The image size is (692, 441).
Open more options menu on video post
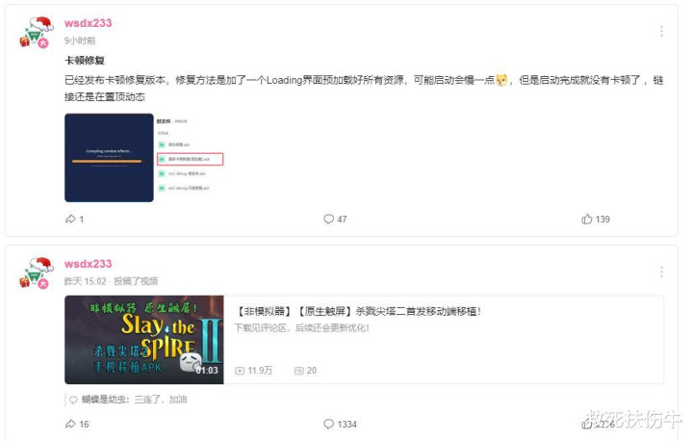661,272
